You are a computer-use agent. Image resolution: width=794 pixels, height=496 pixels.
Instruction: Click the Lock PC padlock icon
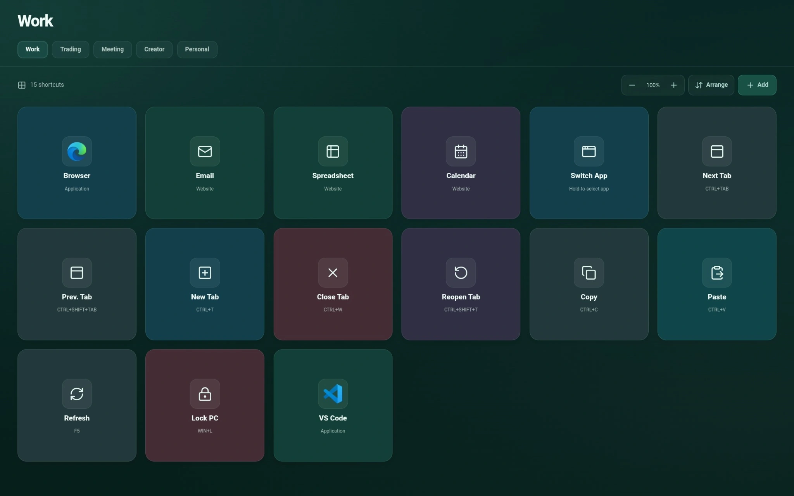(205, 394)
